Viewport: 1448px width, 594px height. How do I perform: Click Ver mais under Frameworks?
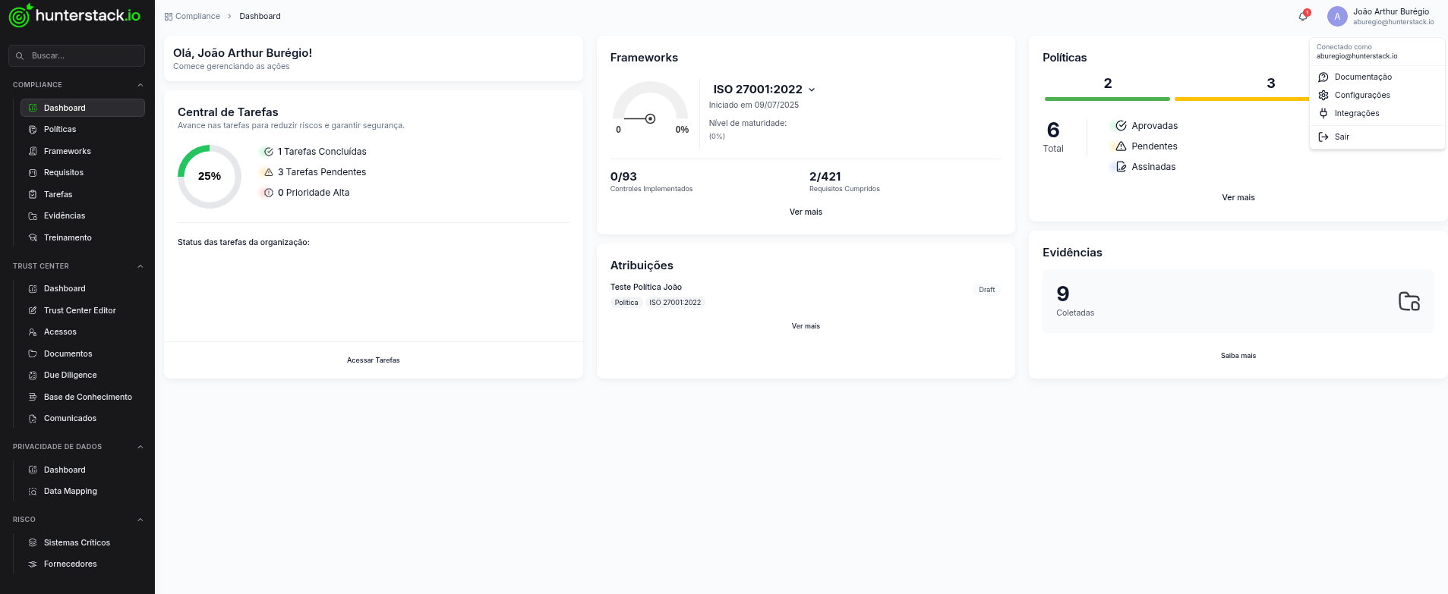806,212
